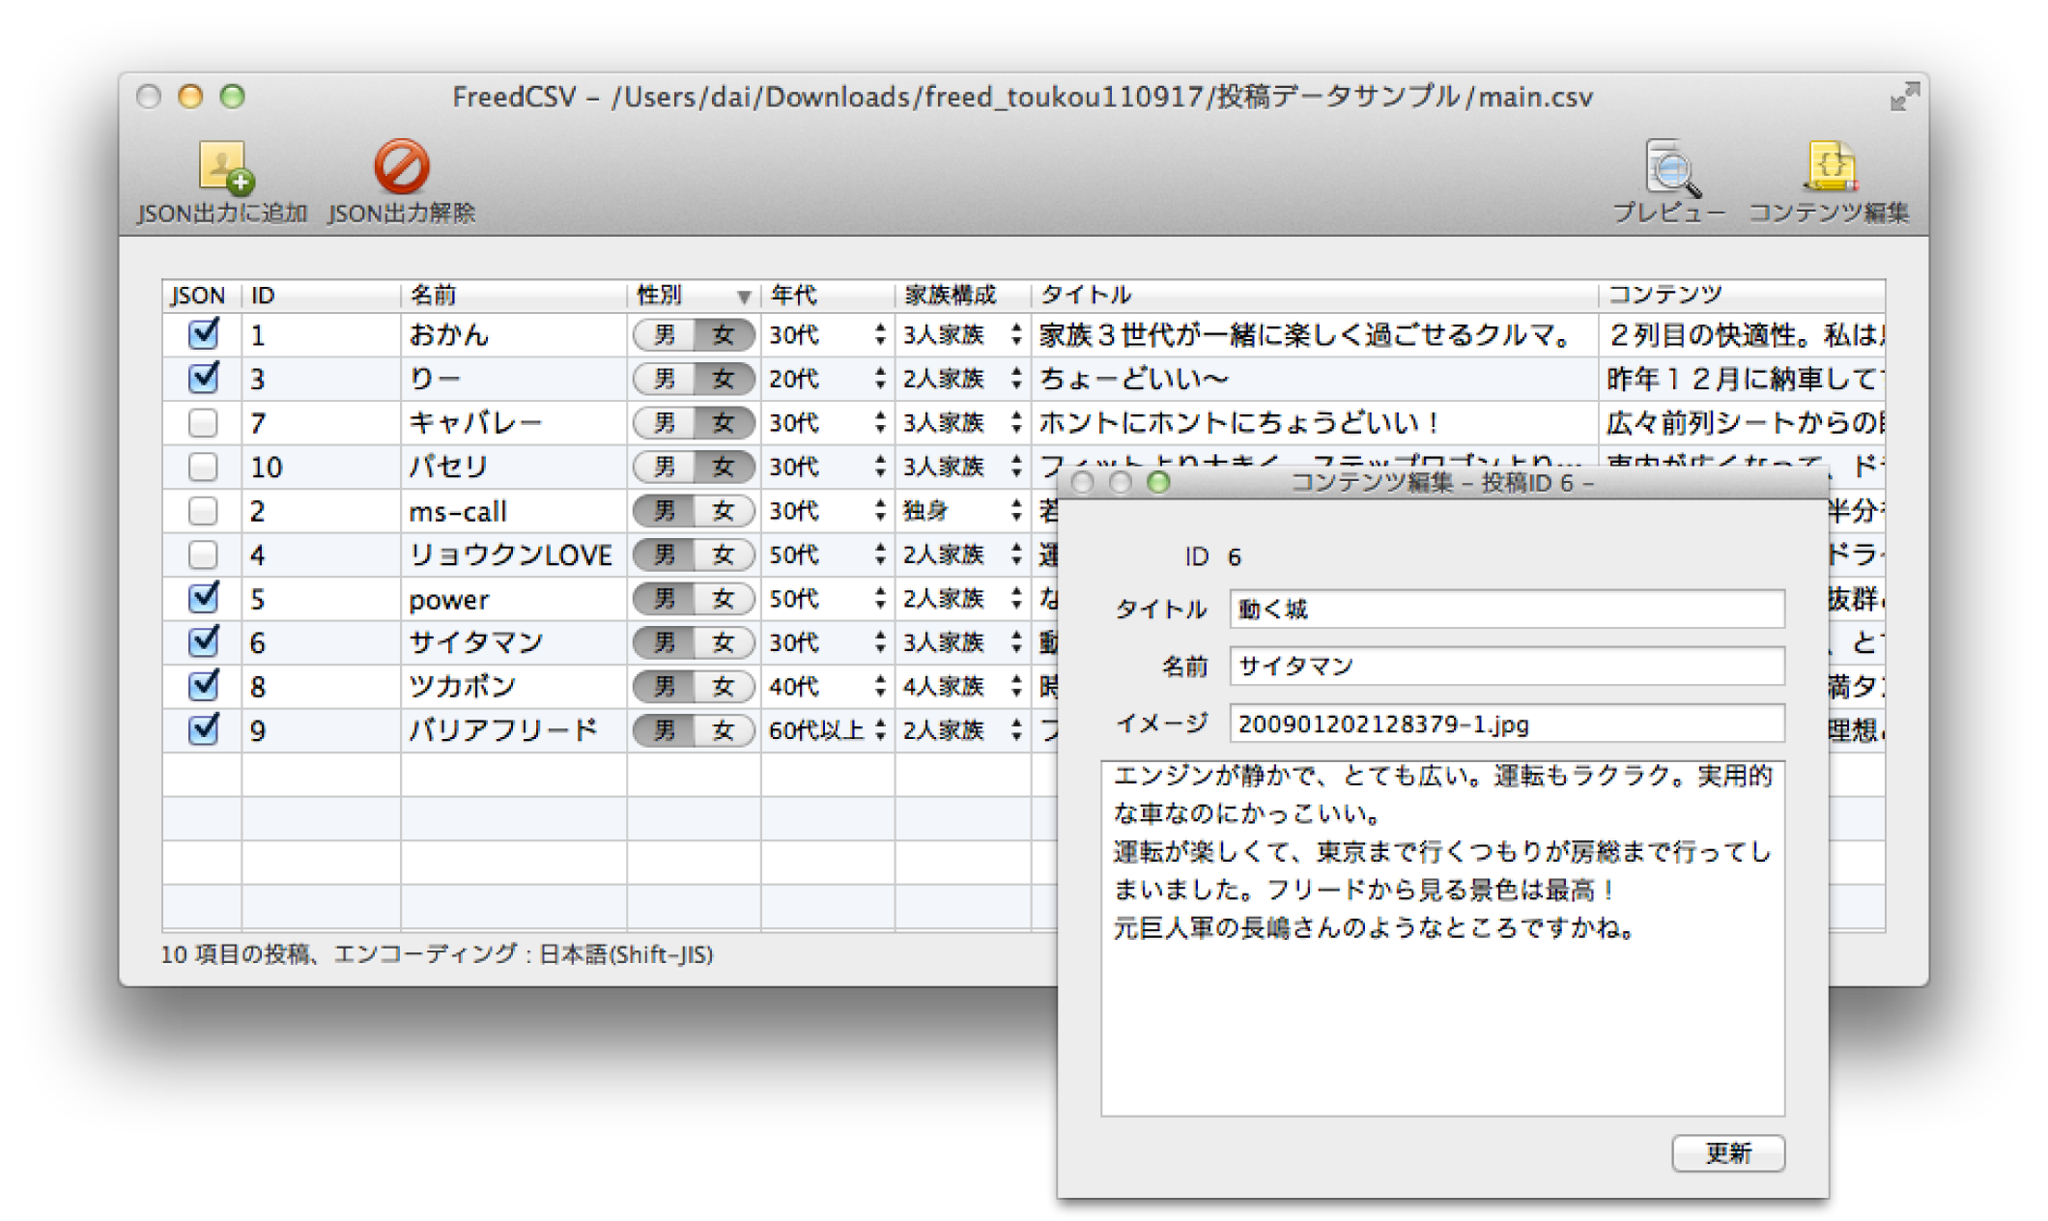This screenshot has height=1221, width=2048.
Task: Enter fullscreen with the top-right arrows icon
Action: (x=1903, y=97)
